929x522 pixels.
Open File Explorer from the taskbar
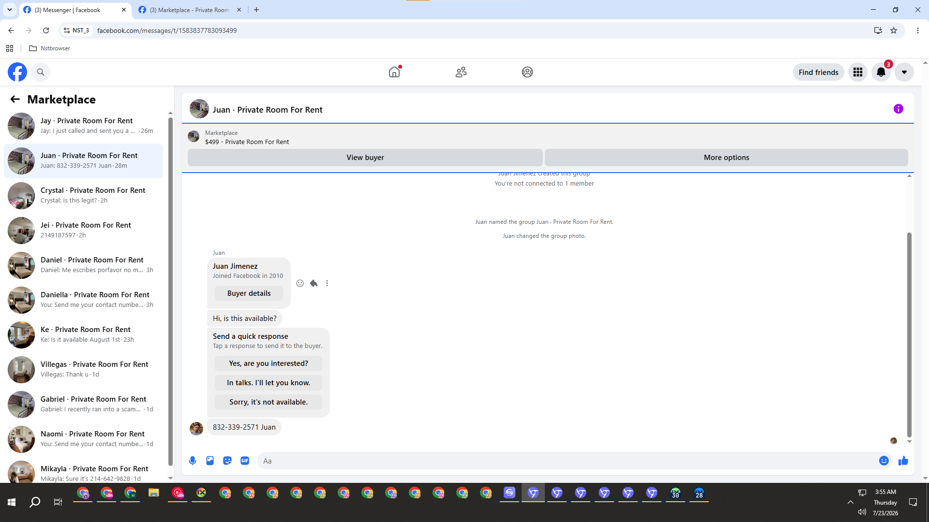click(x=154, y=493)
